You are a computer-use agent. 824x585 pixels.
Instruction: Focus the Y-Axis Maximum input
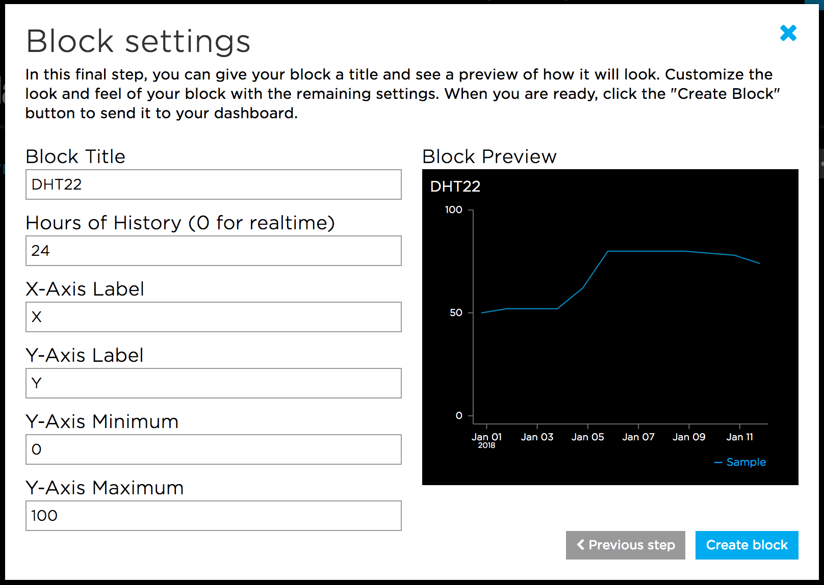(213, 516)
